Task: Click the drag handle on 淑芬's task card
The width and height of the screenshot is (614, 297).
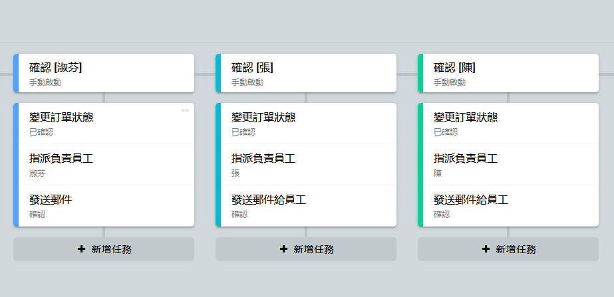Action: point(185,110)
